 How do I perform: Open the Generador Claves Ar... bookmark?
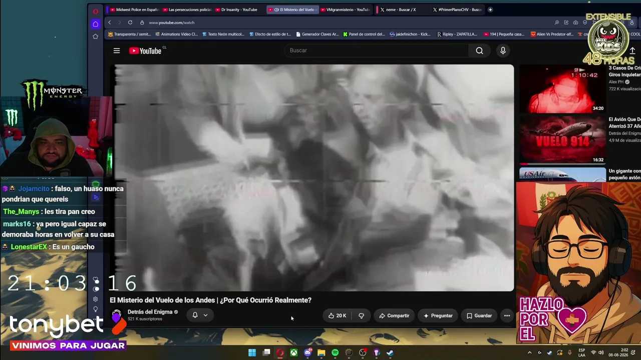pyautogui.click(x=317, y=34)
